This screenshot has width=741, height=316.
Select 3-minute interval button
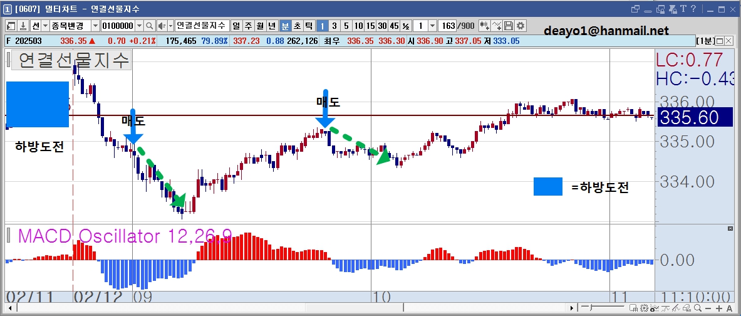pyautogui.click(x=334, y=25)
